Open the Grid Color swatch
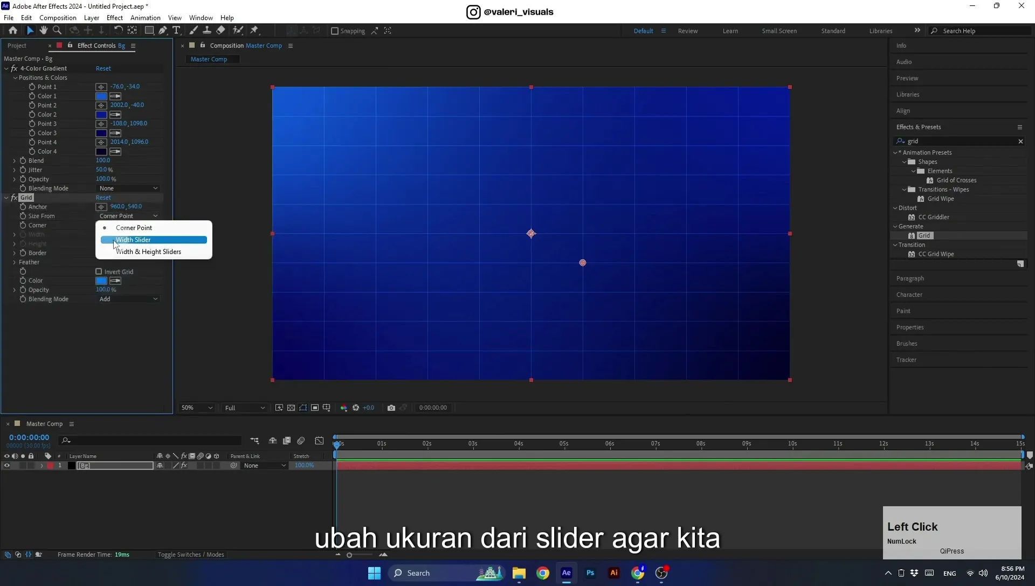The width and height of the screenshot is (1035, 586). coord(101,281)
